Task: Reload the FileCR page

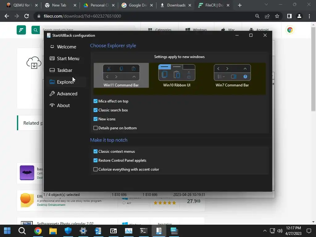Action: click(27, 16)
